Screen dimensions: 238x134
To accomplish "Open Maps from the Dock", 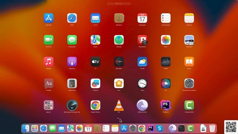I will tap(70, 128).
